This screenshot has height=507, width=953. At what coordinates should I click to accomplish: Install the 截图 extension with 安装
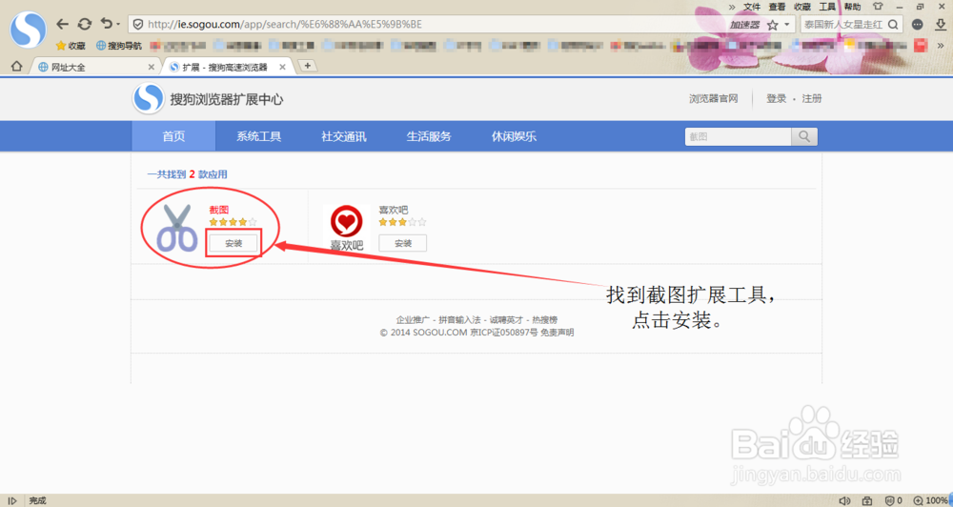pyautogui.click(x=233, y=243)
